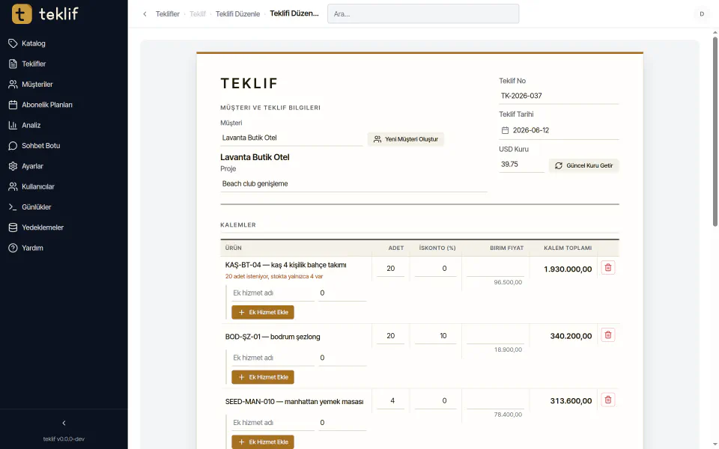719x449 pixels.
Task: Click Ek Hizmet Ekle under SEED-MAN-010
Action: click(263, 442)
